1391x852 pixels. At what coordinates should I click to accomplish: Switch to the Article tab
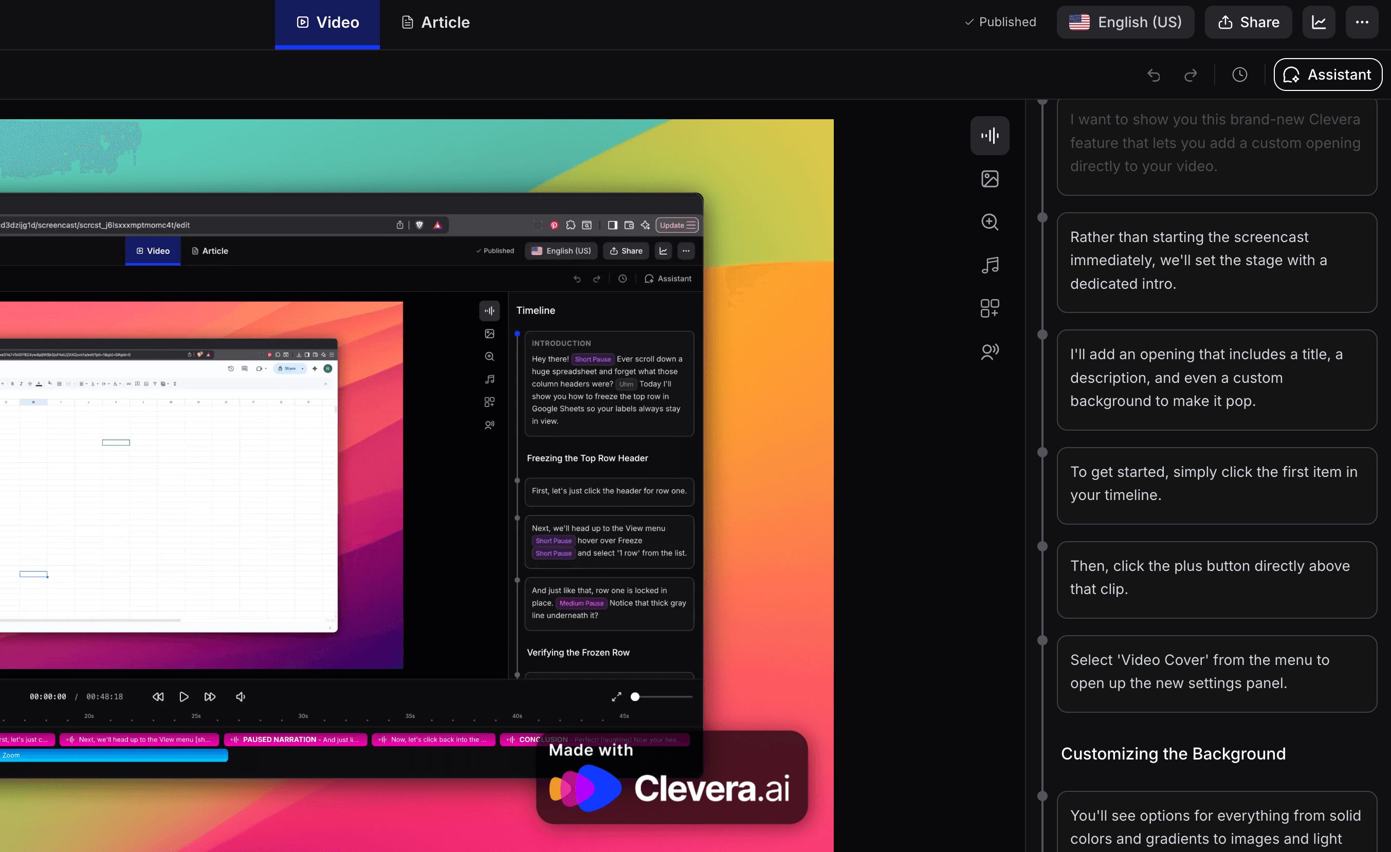[x=435, y=22]
